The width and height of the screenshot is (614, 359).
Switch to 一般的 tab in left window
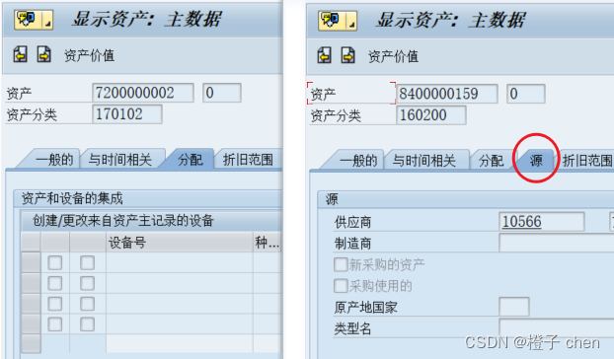click(54, 160)
